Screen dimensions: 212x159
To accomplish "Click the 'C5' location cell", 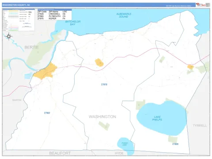I will click(x=64, y=16).
